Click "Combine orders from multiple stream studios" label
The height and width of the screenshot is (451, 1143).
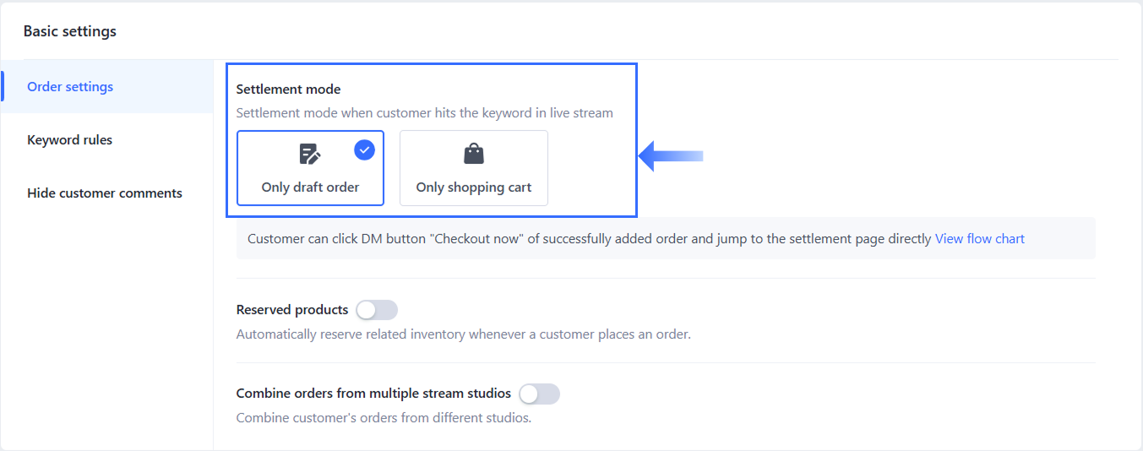point(373,394)
